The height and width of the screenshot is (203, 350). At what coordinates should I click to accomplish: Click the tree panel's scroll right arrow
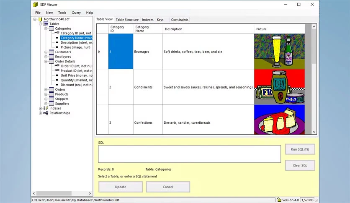point(90,193)
